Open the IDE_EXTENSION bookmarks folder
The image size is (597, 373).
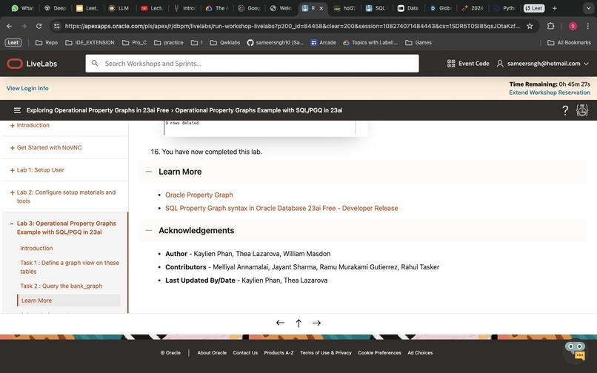[90, 43]
